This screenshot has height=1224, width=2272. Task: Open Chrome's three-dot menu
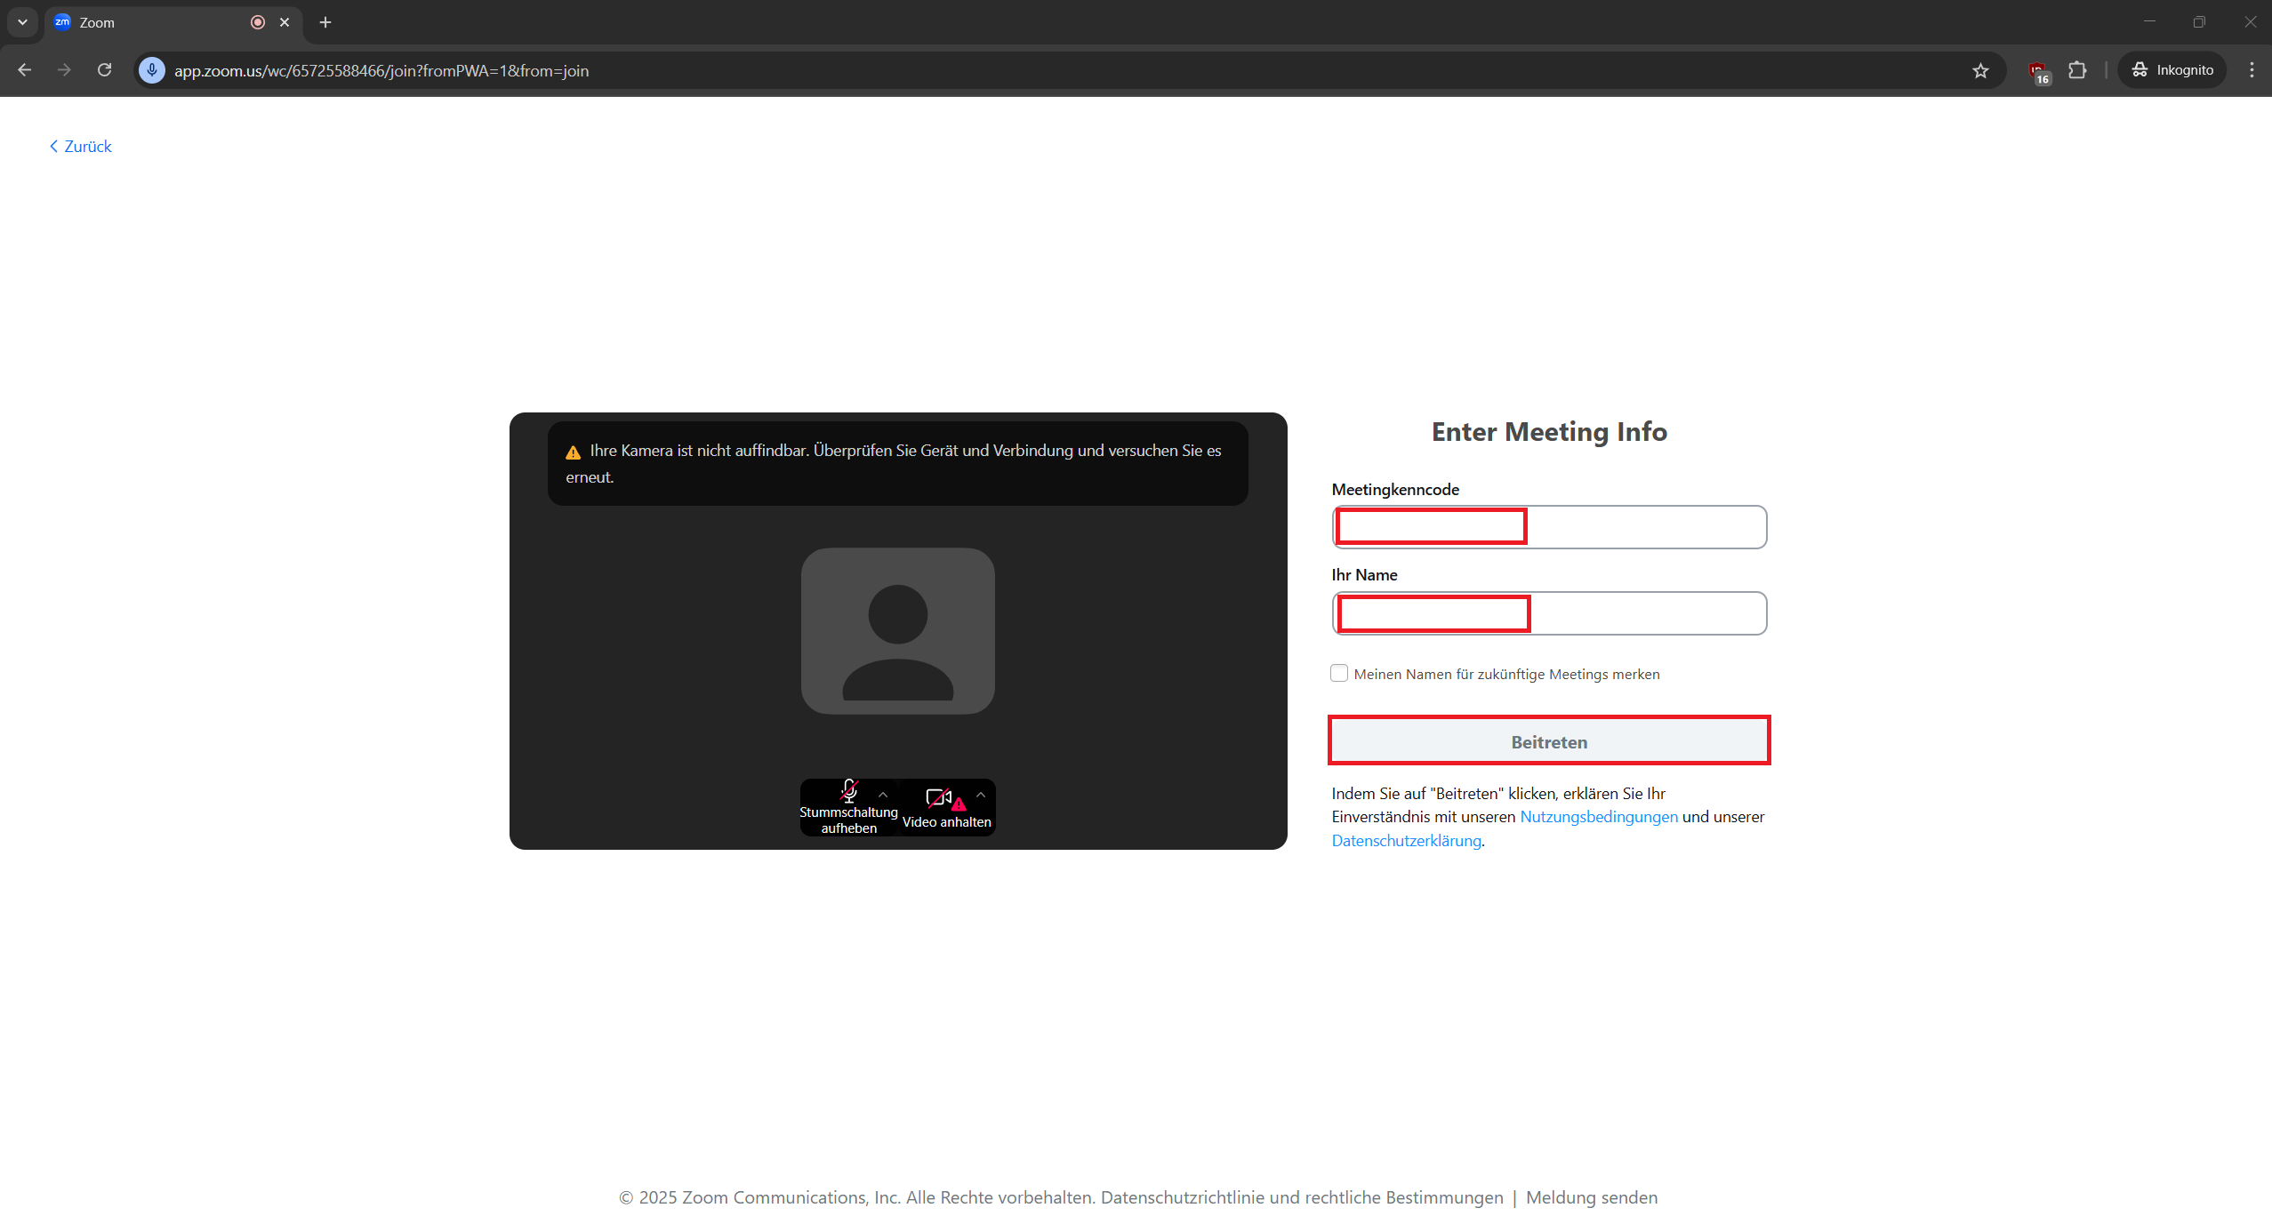tap(2252, 70)
